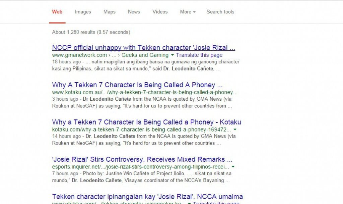Click the '14 hours ago' snippet text

click(66, 136)
